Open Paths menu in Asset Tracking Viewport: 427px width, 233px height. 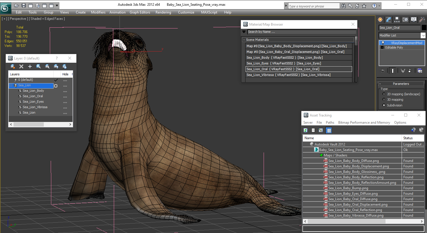pyautogui.click(x=330, y=123)
